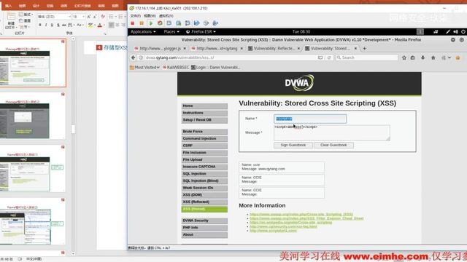Close the 'Vulnerability: Reflecte' tab
Viewport: 467px width, 262px height.
coord(298,48)
